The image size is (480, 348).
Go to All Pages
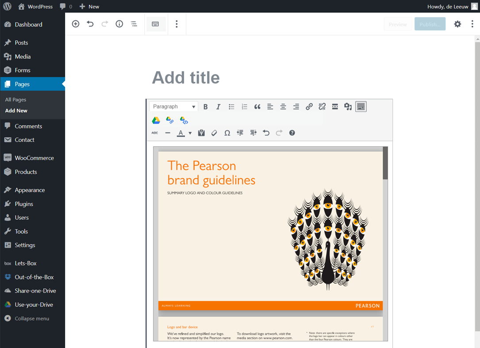click(x=15, y=99)
